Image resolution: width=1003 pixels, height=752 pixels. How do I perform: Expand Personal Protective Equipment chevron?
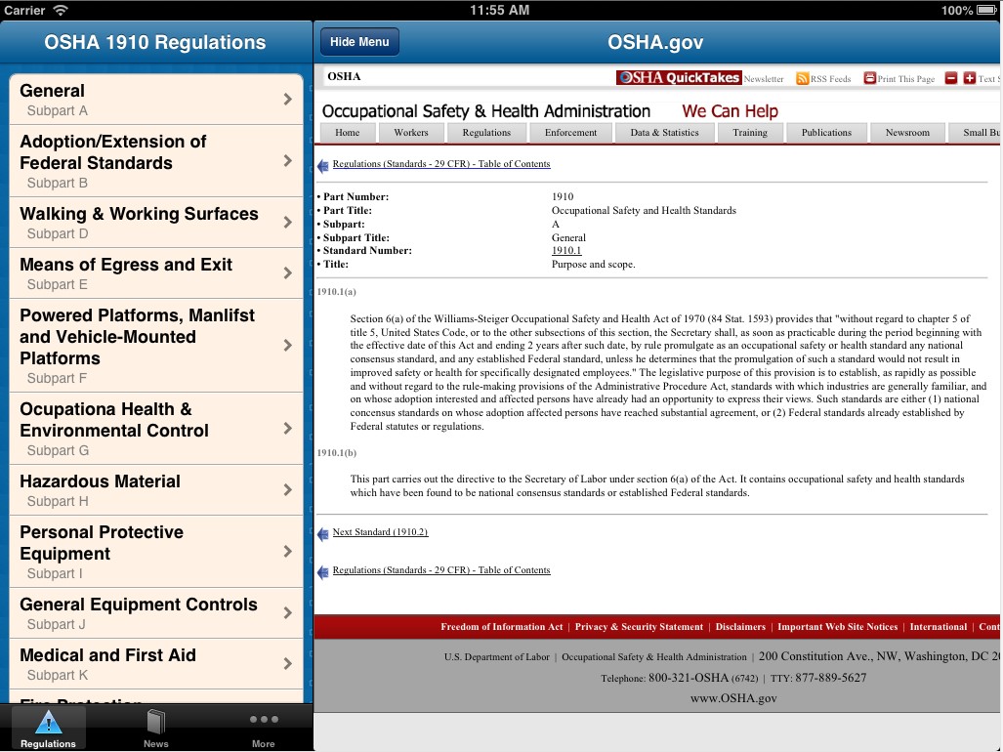point(288,551)
